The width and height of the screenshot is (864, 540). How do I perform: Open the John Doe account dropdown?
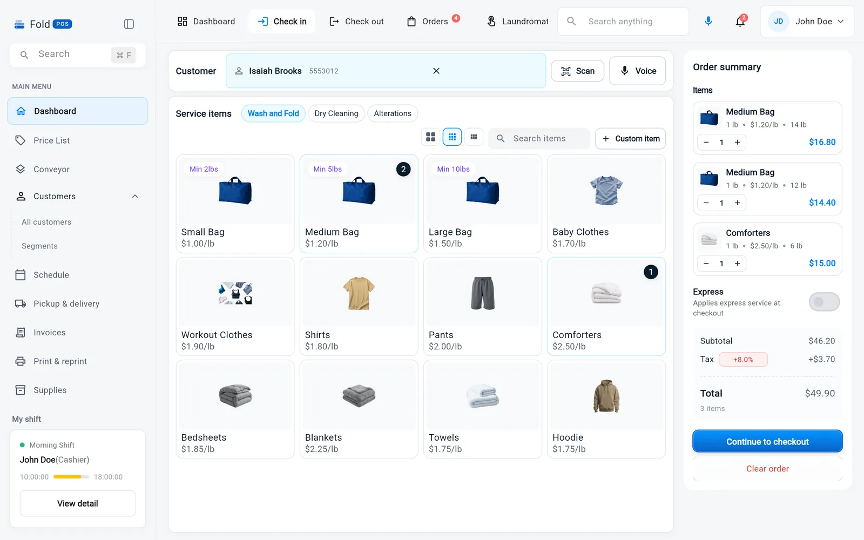[807, 22]
